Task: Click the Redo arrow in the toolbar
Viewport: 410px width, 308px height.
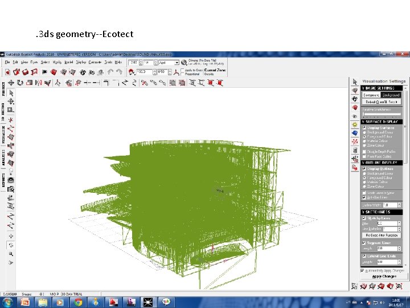Action: click(119, 72)
